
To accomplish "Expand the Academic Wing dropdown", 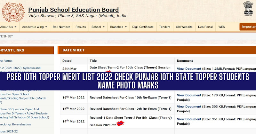I will [x=35, y=27].
